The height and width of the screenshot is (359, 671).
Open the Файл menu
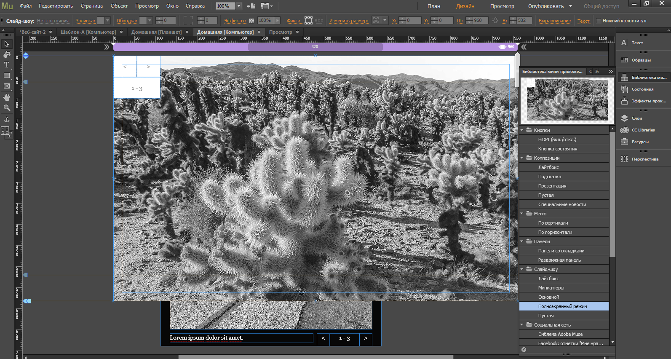[x=26, y=6]
